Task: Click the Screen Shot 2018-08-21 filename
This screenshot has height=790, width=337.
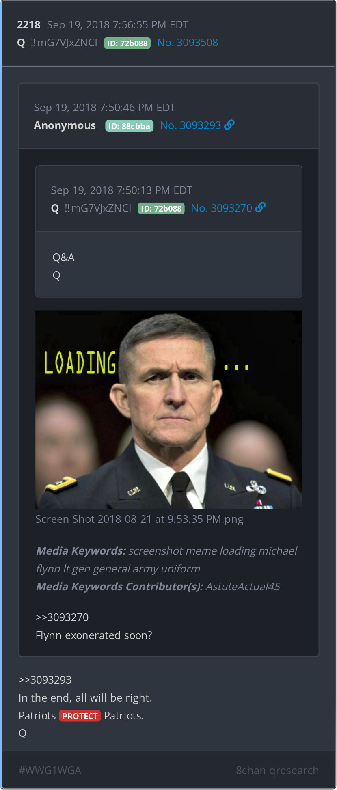Action: pyautogui.click(x=139, y=519)
